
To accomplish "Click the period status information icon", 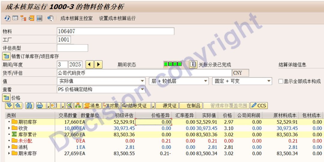I will [x=193, y=65].
